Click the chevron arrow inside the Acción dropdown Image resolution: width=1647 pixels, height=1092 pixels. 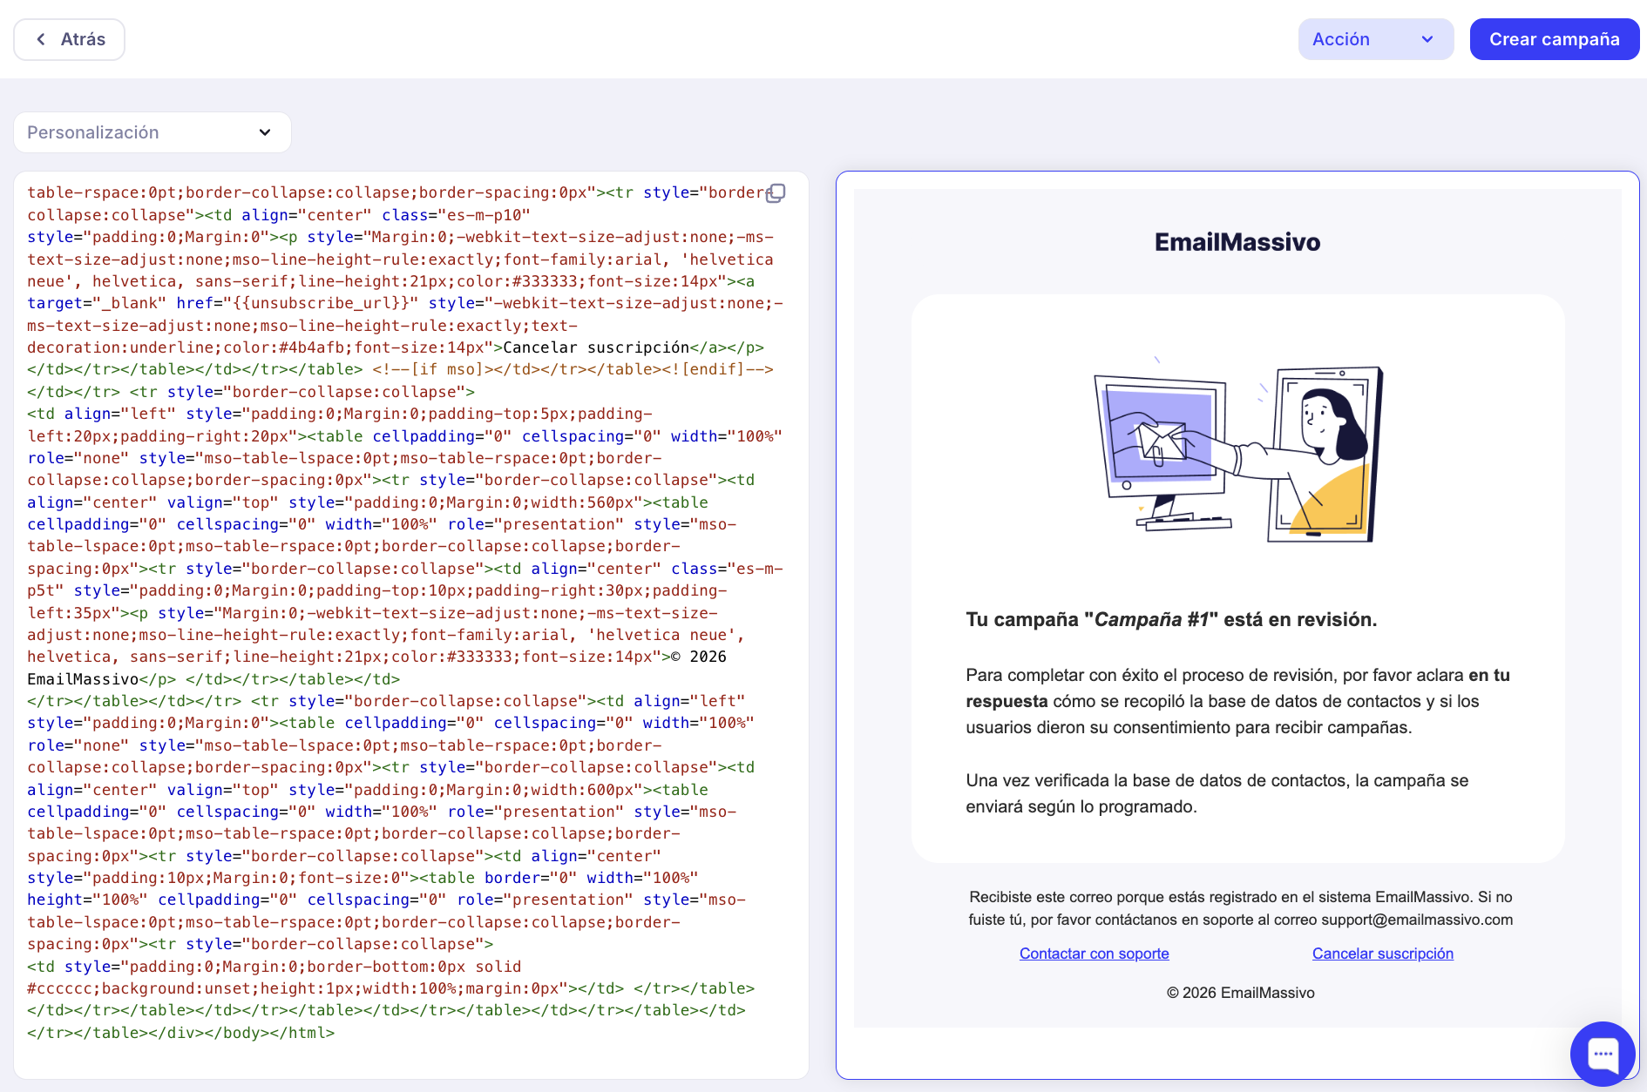pyautogui.click(x=1427, y=39)
